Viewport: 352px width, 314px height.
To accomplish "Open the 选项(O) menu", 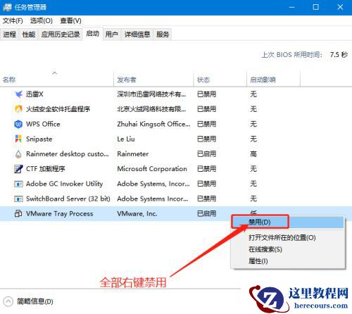I will (42, 21).
